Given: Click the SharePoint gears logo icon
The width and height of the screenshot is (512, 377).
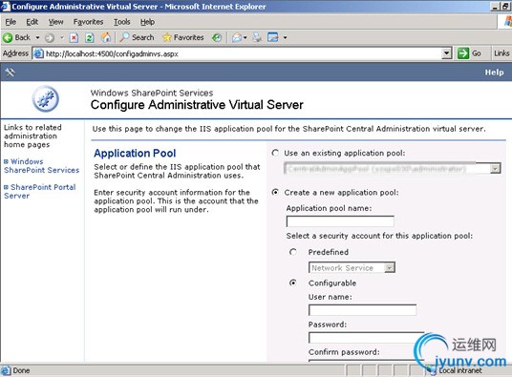Looking at the screenshot, I should click(x=46, y=99).
